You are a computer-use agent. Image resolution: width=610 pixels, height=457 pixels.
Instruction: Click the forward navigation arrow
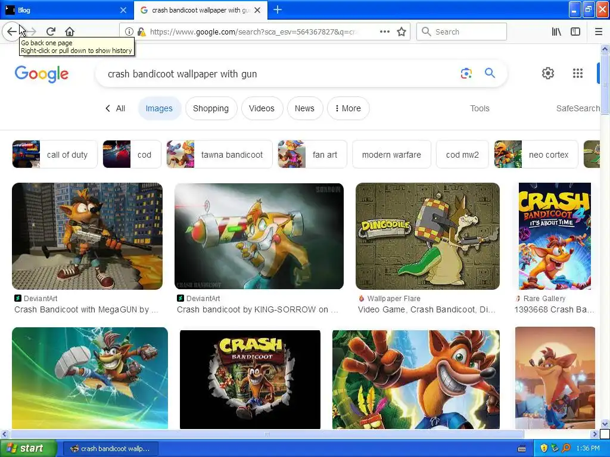32,32
